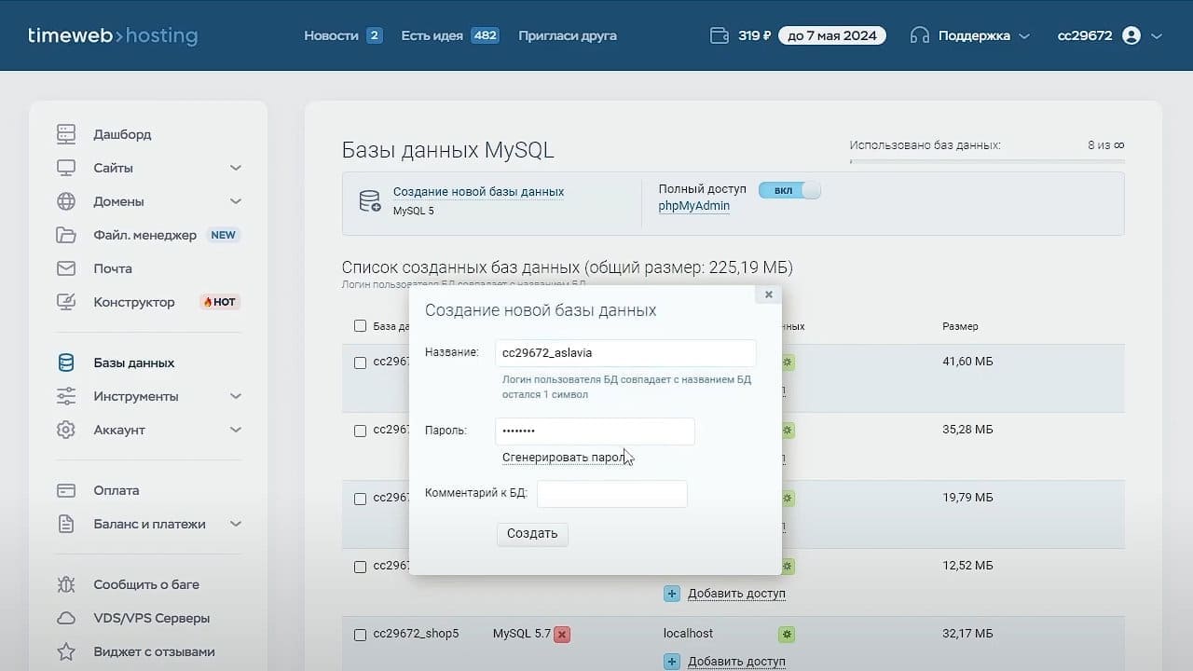Click the до 7 мая 2024 badge
The image size is (1193, 671).
tap(832, 35)
